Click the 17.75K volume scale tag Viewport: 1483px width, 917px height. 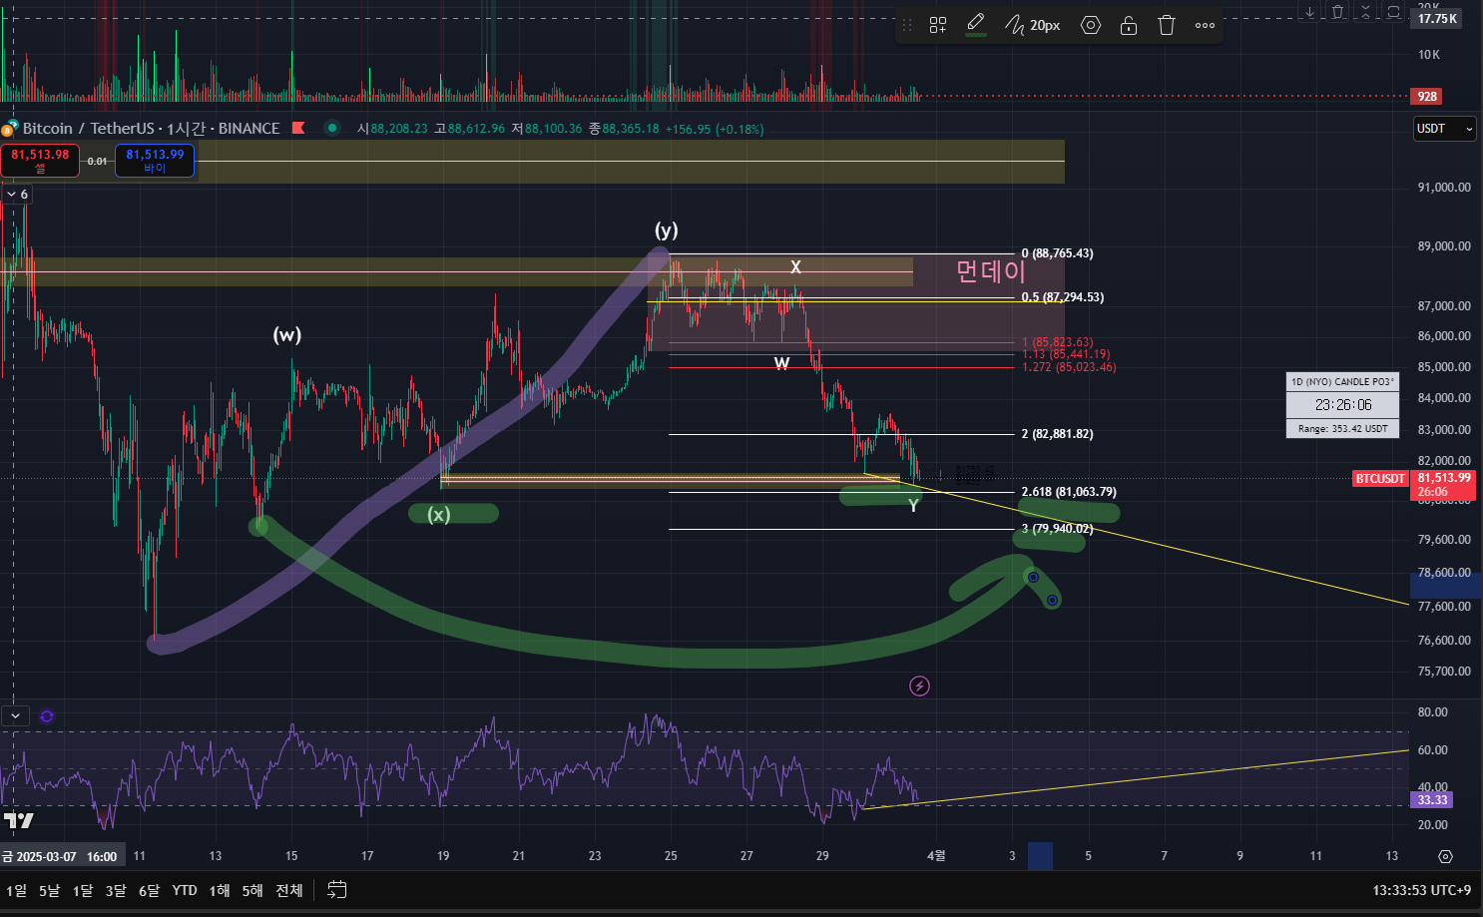[1437, 19]
